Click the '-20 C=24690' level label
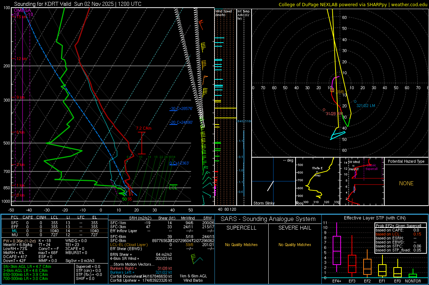This screenshot has width=429, height=285. [x=181, y=122]
